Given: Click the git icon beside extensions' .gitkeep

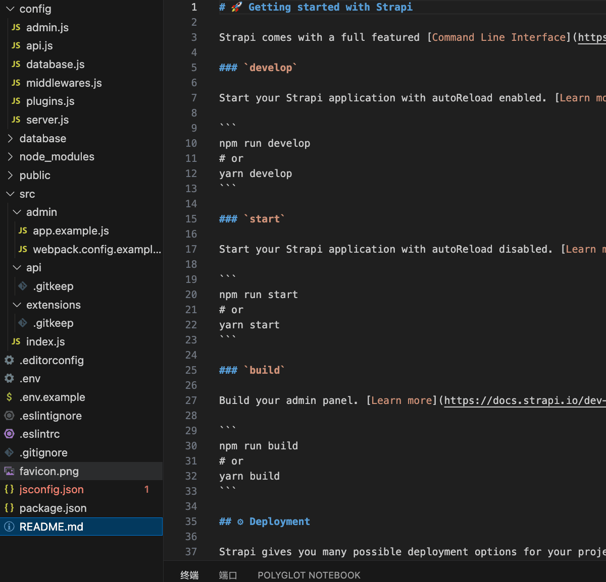Looking at the screenshot, I should [x=23, y=323].
